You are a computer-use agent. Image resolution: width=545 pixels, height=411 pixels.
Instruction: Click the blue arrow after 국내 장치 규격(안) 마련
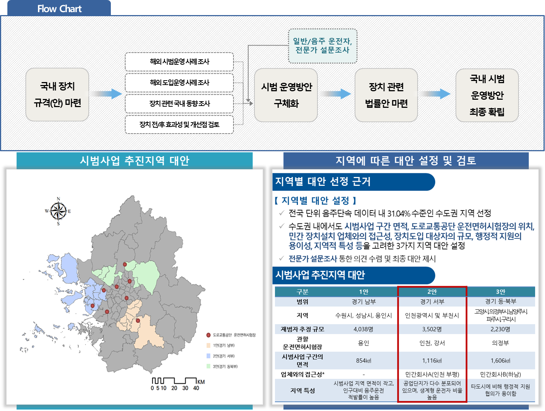pos(106,94)
